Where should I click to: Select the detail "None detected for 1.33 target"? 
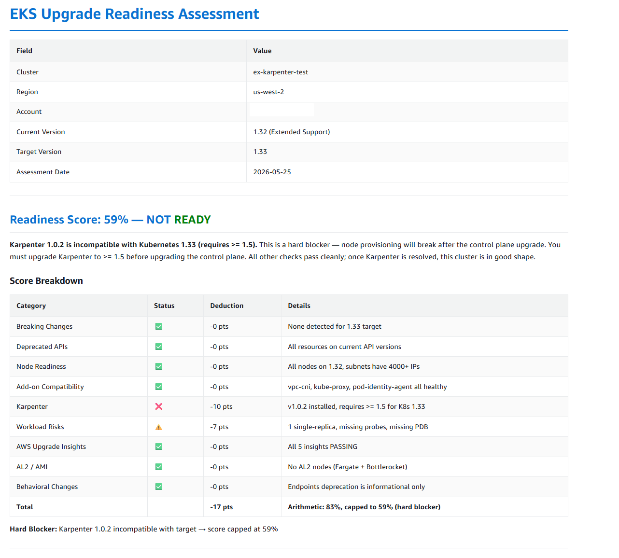click(335, 326)
